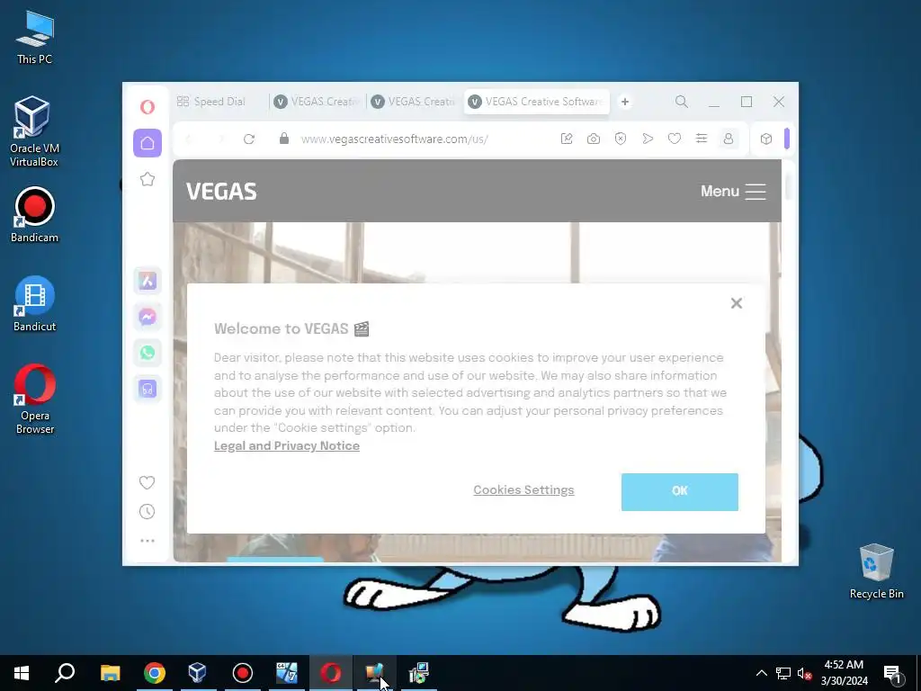
Task: Open Bandicam recorder taskbar icon
Action: [x=243, y=673]
